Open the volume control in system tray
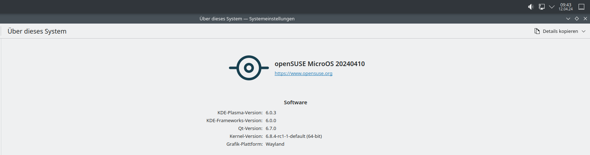The height and width of the screenshot is (155, 590). click(531, 7)
